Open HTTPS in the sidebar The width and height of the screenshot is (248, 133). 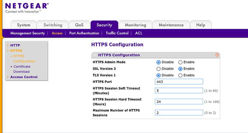click(16, 51)
